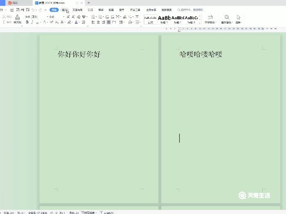
Task: Open the 审阅 (Review) ribbon tab
Action: point(101,10)
